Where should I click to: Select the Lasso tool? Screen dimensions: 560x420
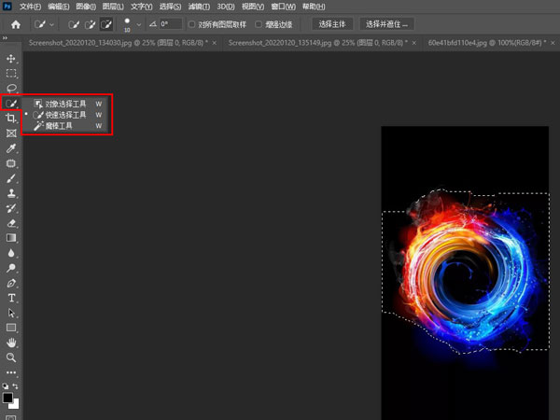(x=11, y=88)
